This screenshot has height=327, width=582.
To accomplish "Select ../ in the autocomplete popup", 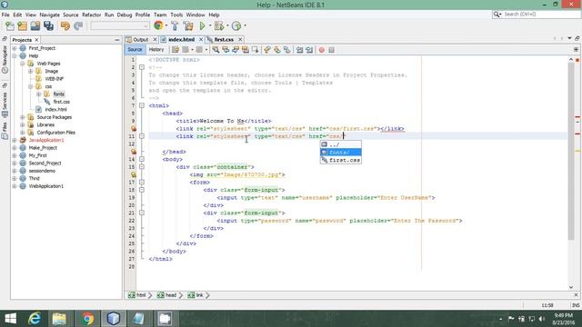I will click(x=341, y=144).
